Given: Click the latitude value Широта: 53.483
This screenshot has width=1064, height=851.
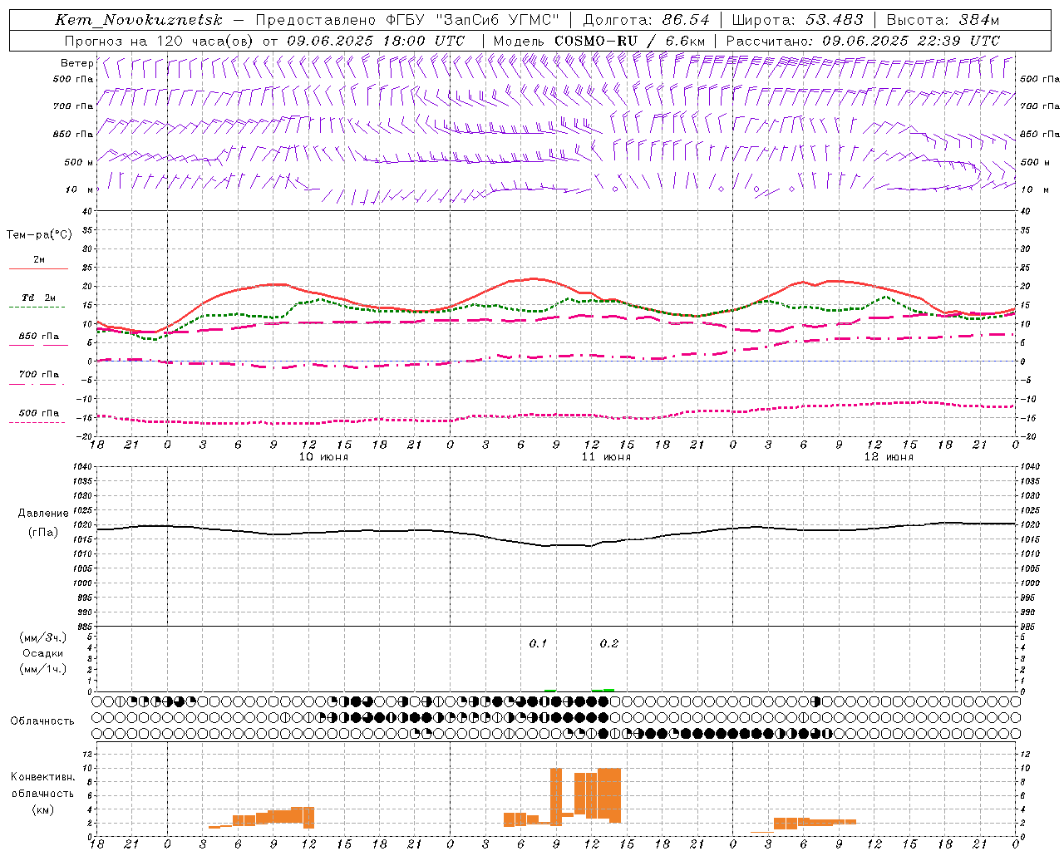Looking at the screenshot, I should point(796,20).
